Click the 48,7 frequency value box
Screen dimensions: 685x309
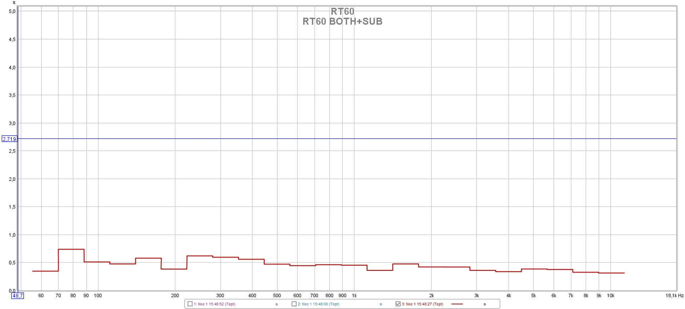pyautogui.click(x=18, y=296)
